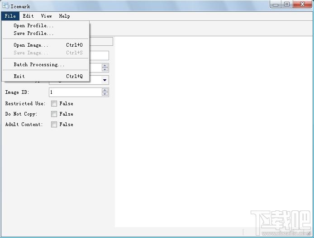Viewport: 314px width, 238px height.
Task: Decrease the Image ID value
Action: tap(105, 94)
